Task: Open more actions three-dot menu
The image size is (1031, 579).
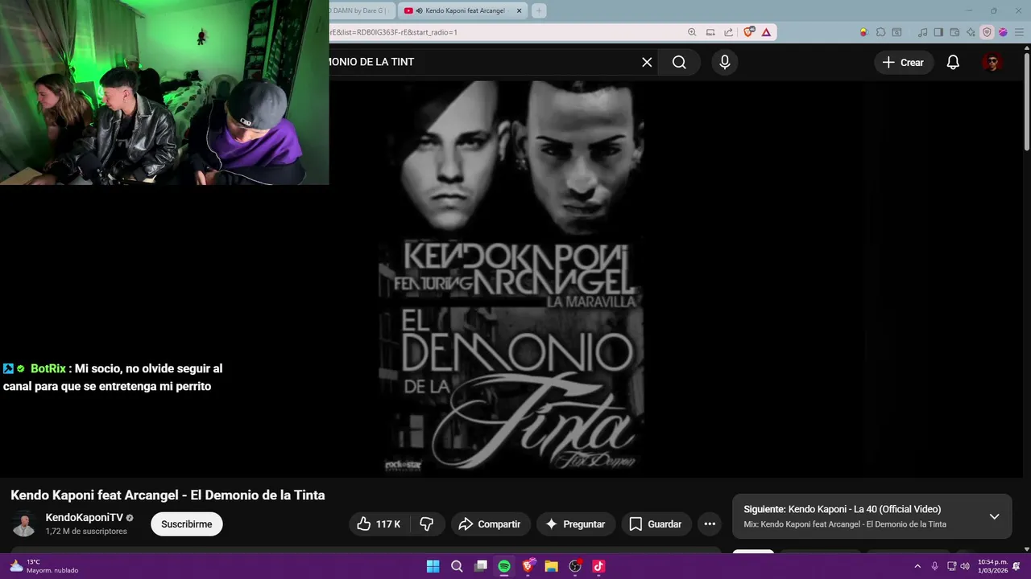Action: click(710, 524)
